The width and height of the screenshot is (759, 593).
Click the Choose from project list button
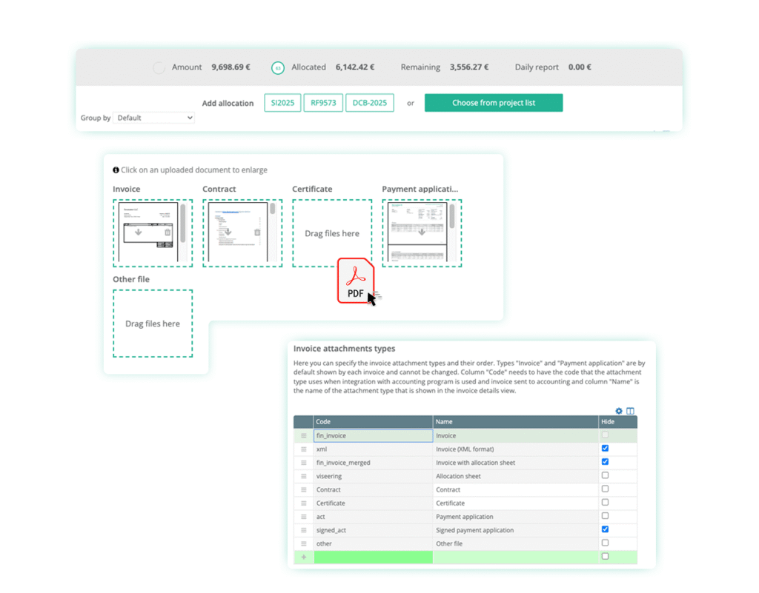[x=493, y=102]
